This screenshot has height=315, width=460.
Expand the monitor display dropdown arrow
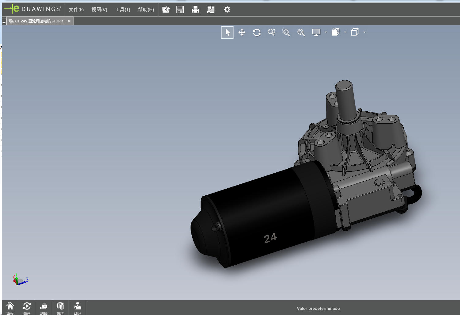[326, 32]
